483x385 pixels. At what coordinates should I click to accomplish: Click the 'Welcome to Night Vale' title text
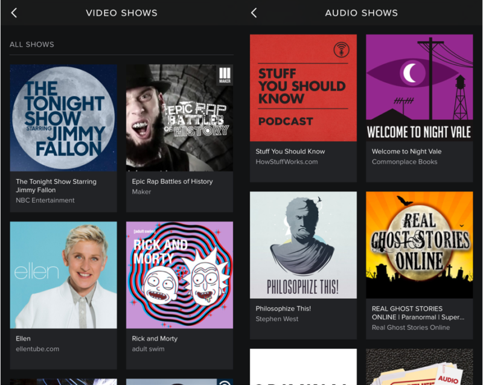[x=406, y=151]
